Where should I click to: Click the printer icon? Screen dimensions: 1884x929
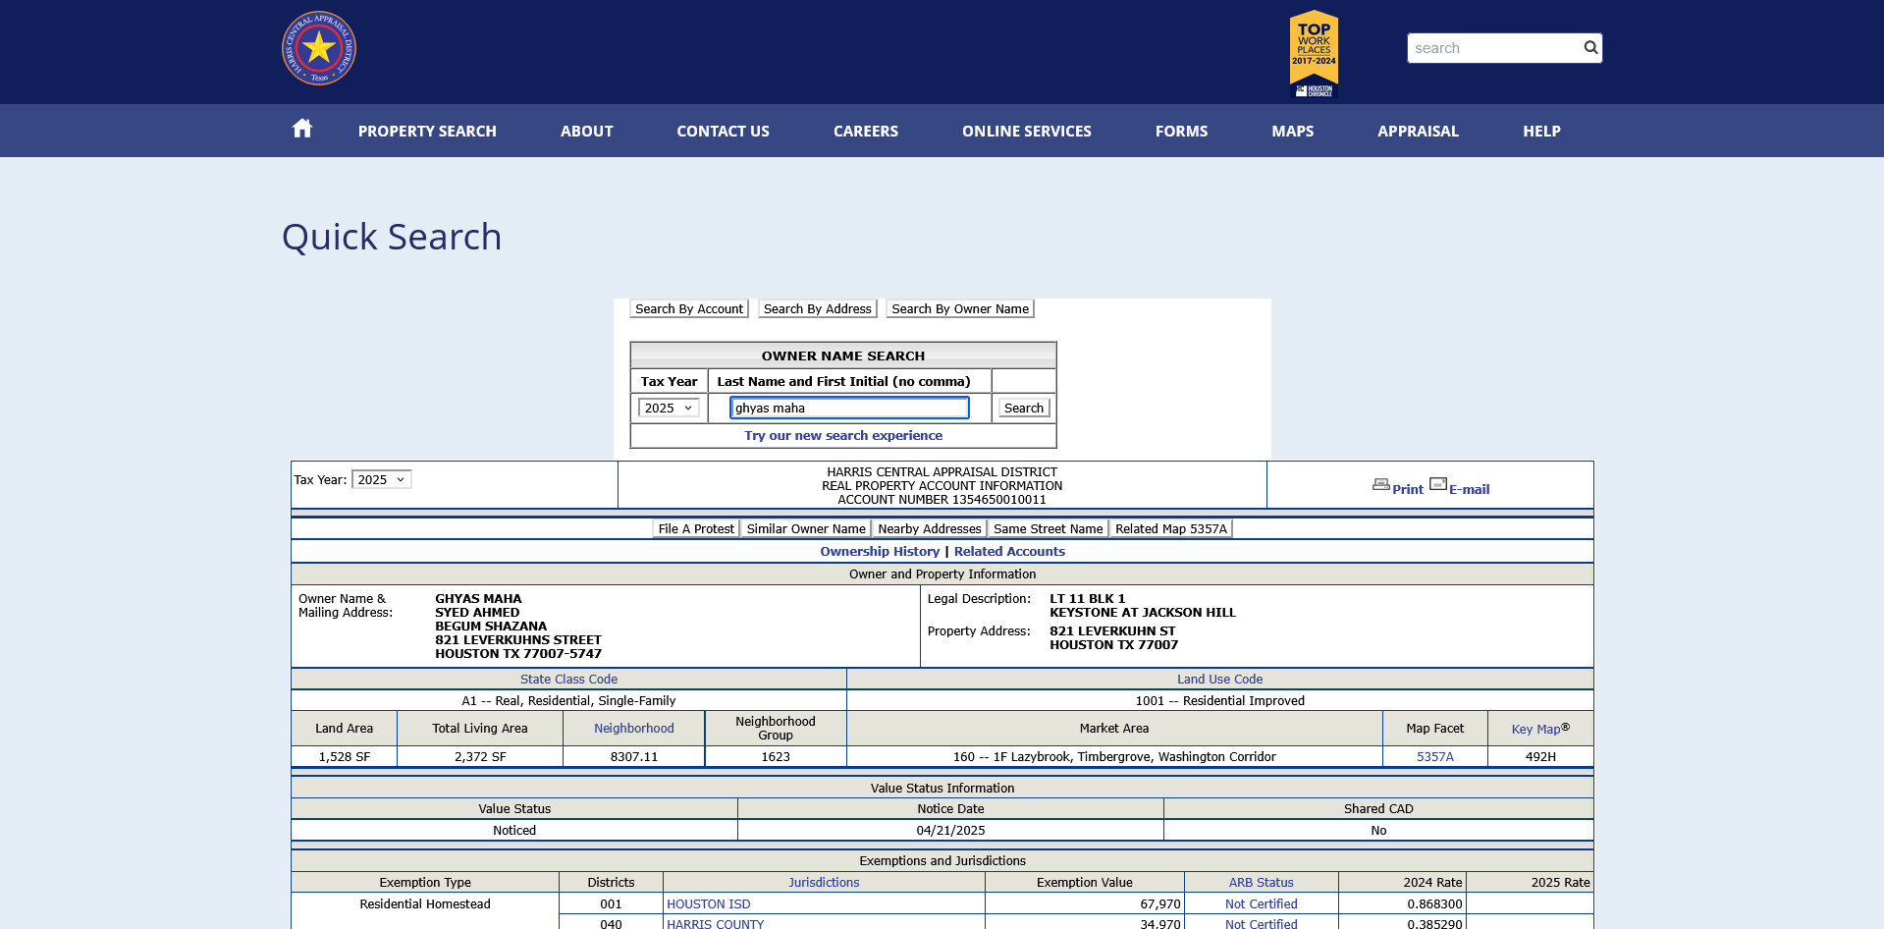pyautogui.click(x=1381, y=485)
